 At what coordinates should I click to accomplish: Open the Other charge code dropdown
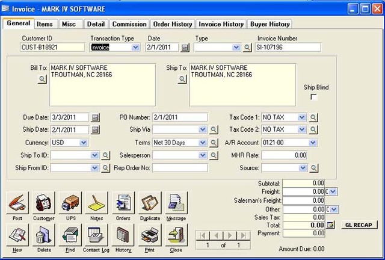click(334, 209)
